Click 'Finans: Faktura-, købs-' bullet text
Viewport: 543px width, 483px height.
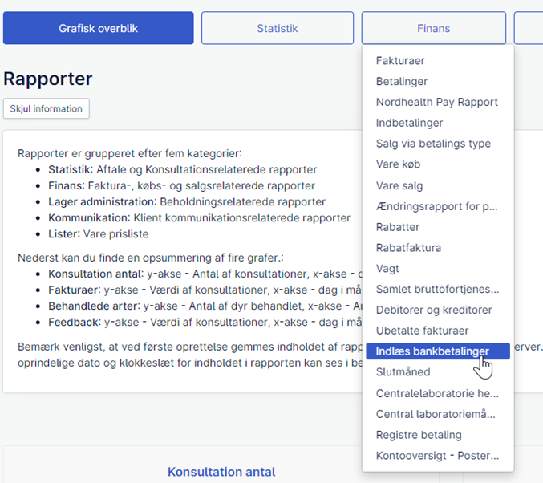pos(181,185)
